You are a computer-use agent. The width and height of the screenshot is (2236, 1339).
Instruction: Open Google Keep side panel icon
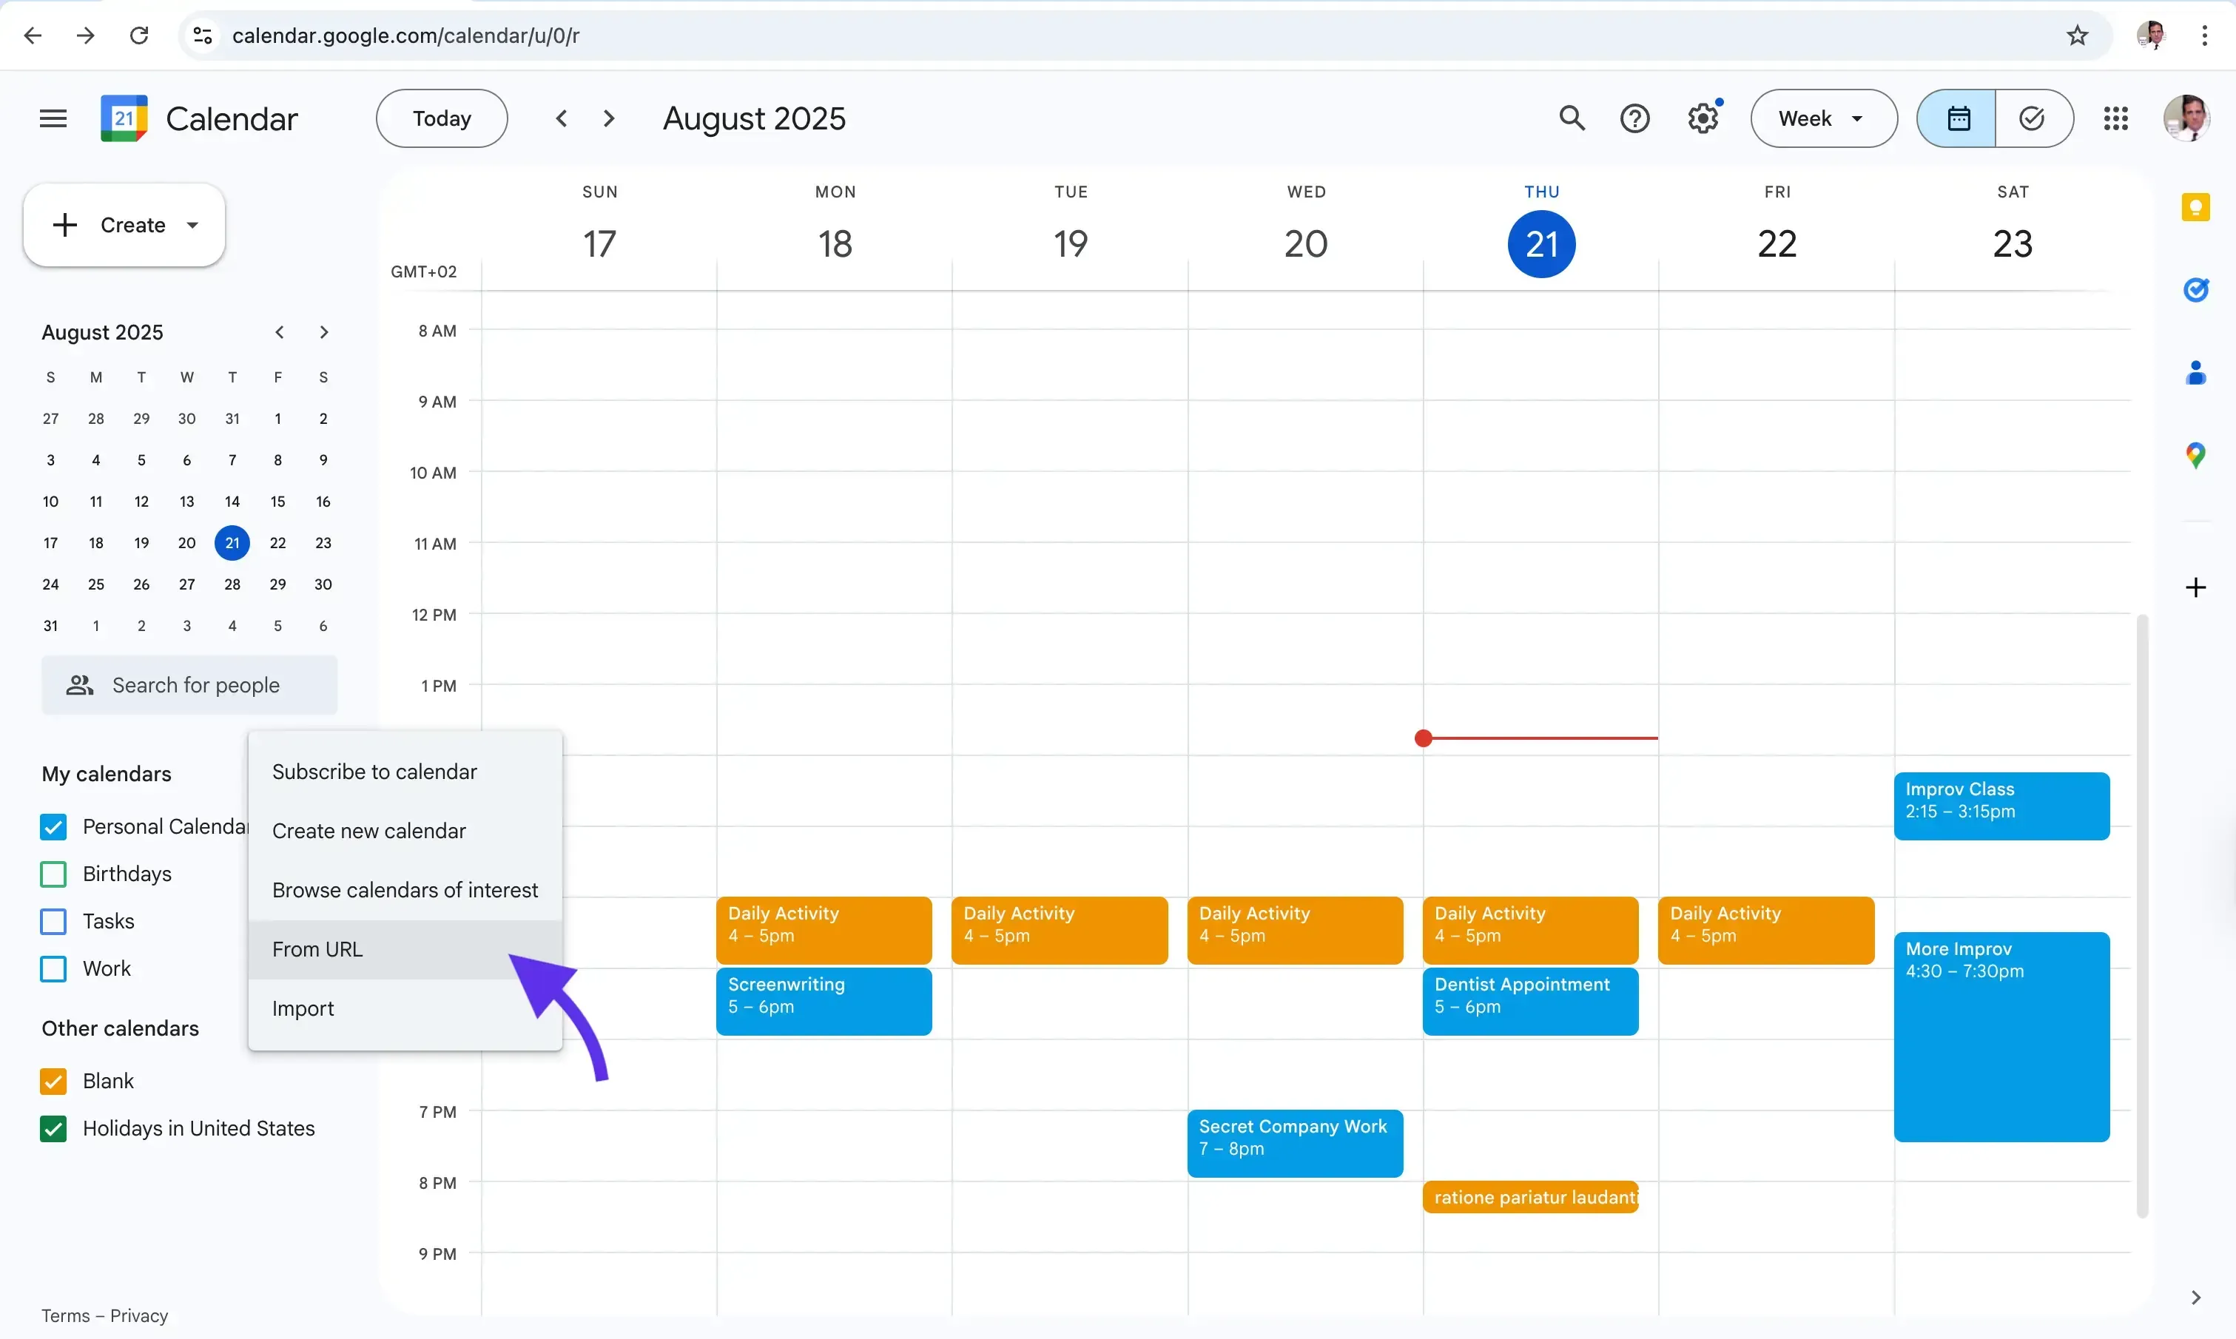(2195, 208)
